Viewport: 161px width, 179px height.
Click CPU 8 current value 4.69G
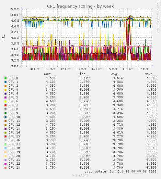[51, 109]
